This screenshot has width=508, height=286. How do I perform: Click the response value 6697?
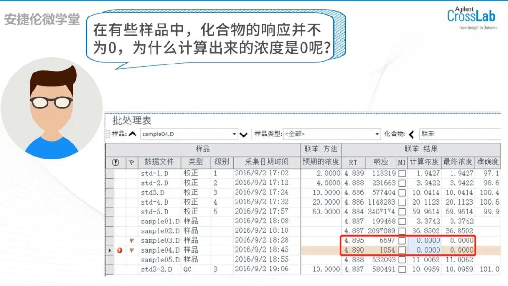click(x=387, y=241)
